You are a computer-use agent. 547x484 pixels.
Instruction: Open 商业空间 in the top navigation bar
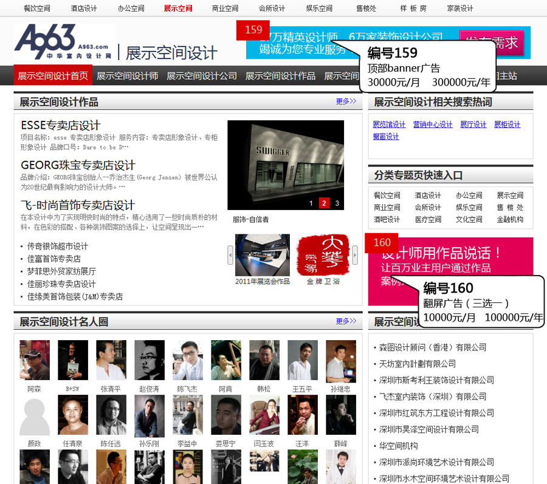[x=225, y=8]
